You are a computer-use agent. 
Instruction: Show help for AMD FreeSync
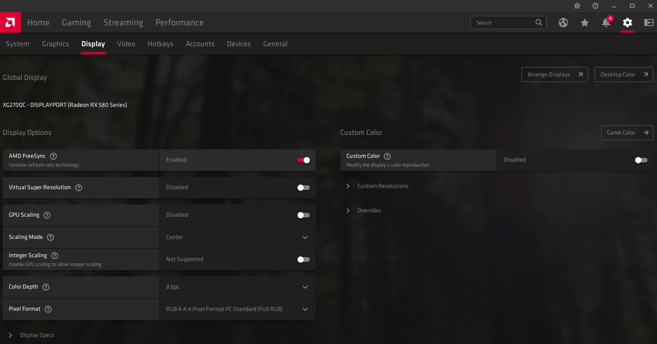click(53, 156)
